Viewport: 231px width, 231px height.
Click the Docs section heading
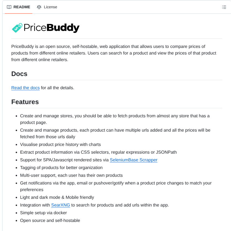coord(19,74)
